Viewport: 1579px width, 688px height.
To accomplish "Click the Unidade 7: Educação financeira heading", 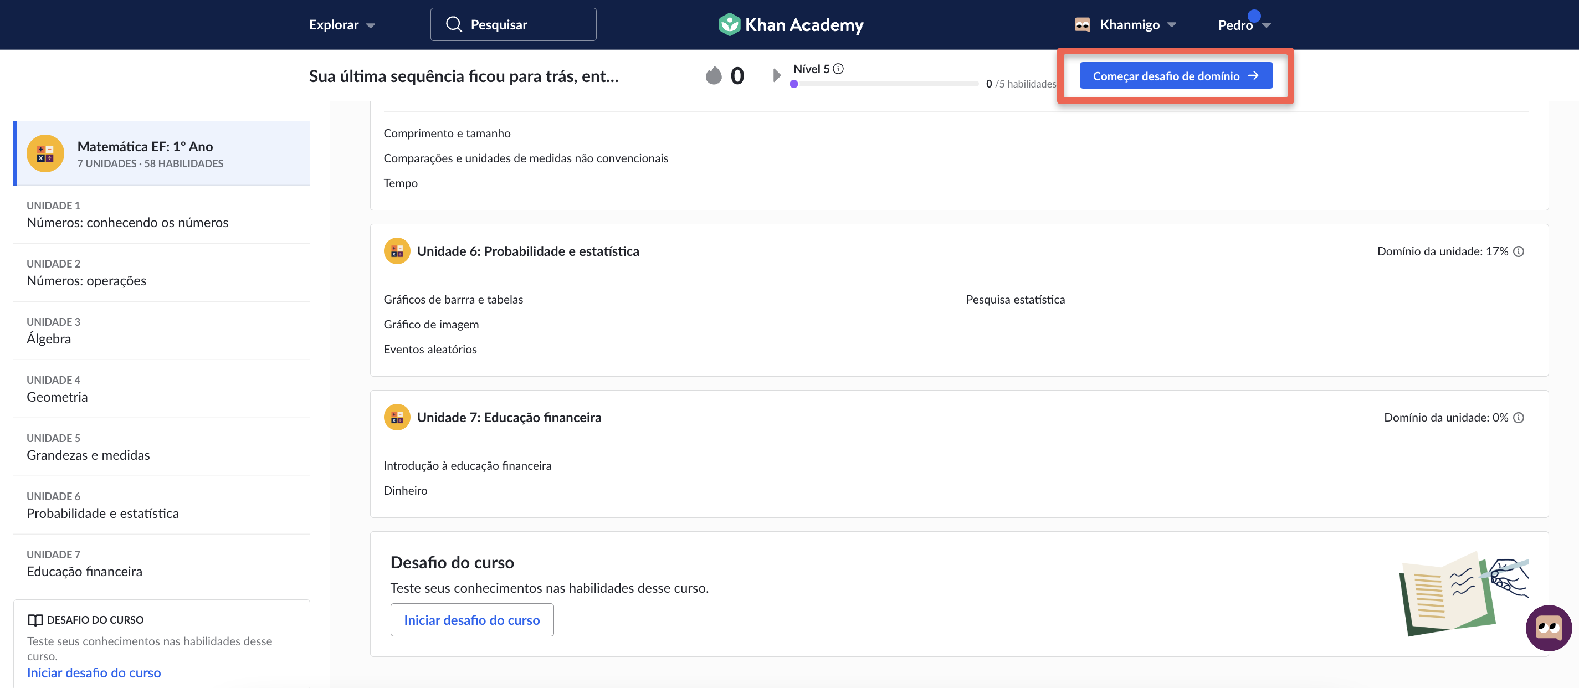I will click(x=509, y=417).
